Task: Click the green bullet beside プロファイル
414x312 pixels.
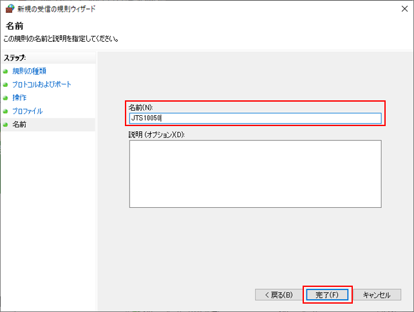Action: click(6, 111)
